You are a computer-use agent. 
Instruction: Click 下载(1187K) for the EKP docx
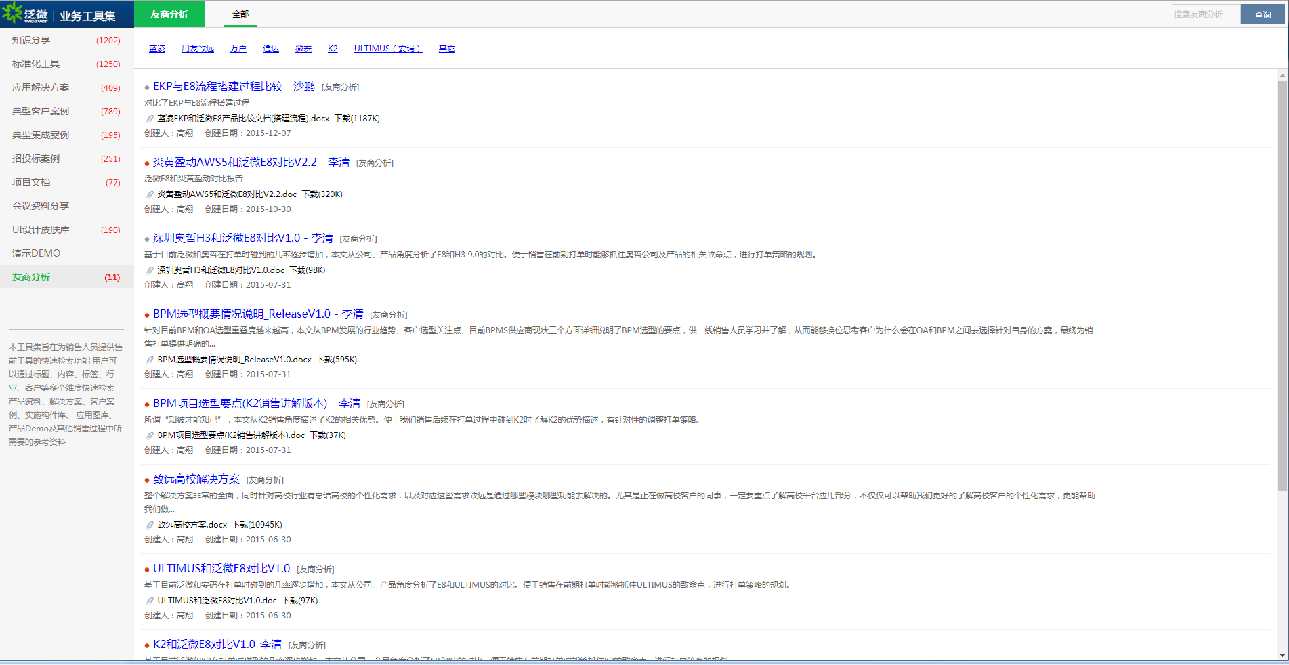pos(357,119)
